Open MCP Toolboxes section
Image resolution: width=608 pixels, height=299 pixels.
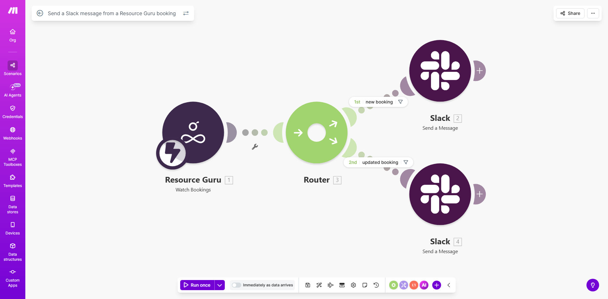tap(13, 157)
